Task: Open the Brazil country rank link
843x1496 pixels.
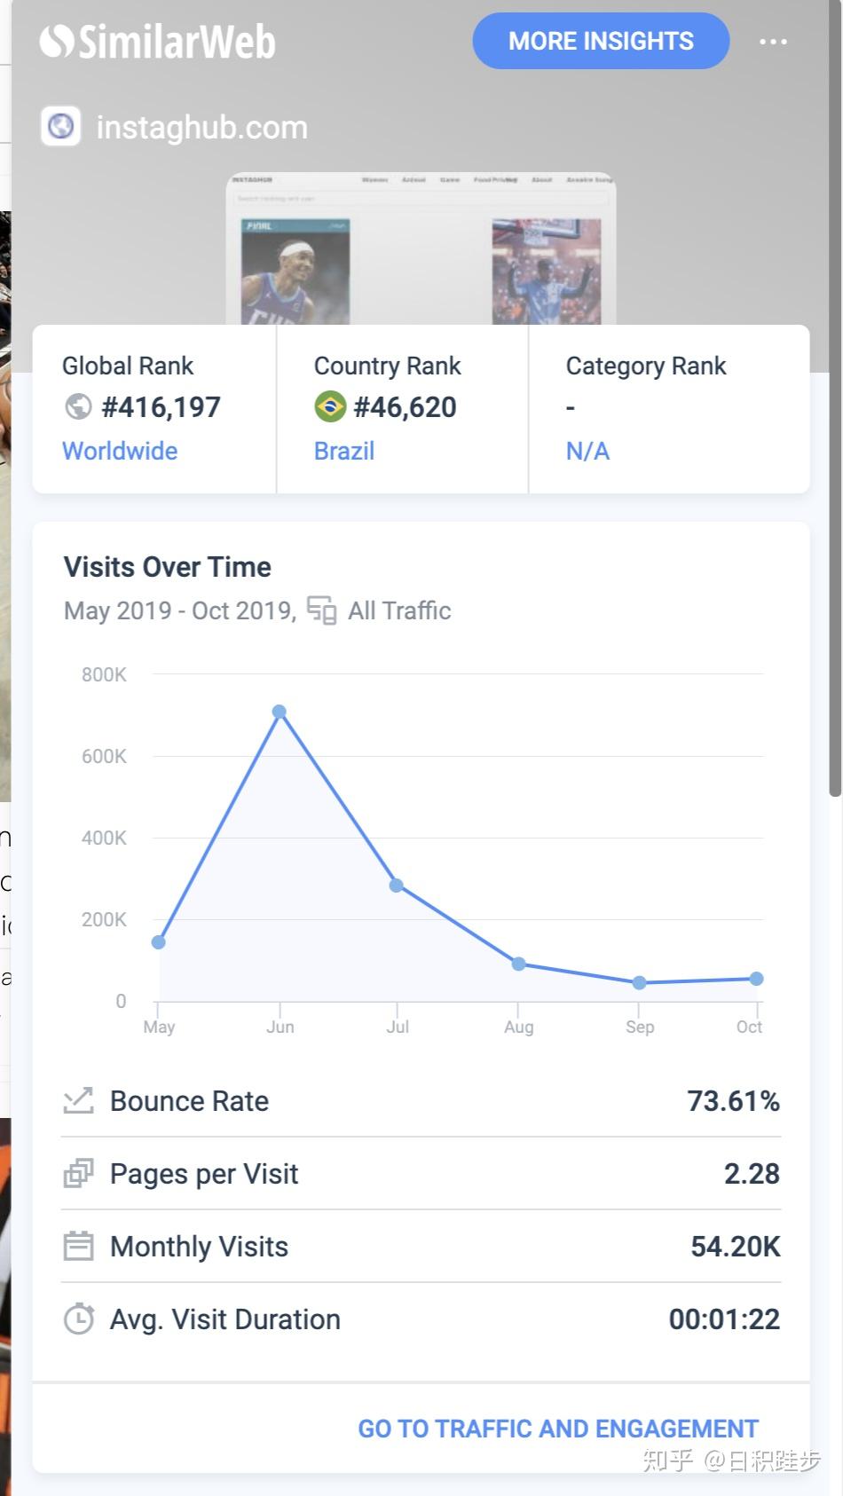Action: click(344, 451)
